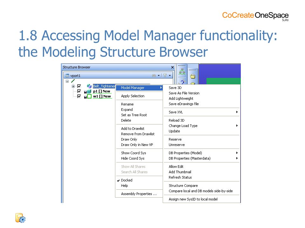The width and height of the screenshot is (305, 228).
Task: Choose Apply Selection from context menu
Action: click(x=139, y=96)
